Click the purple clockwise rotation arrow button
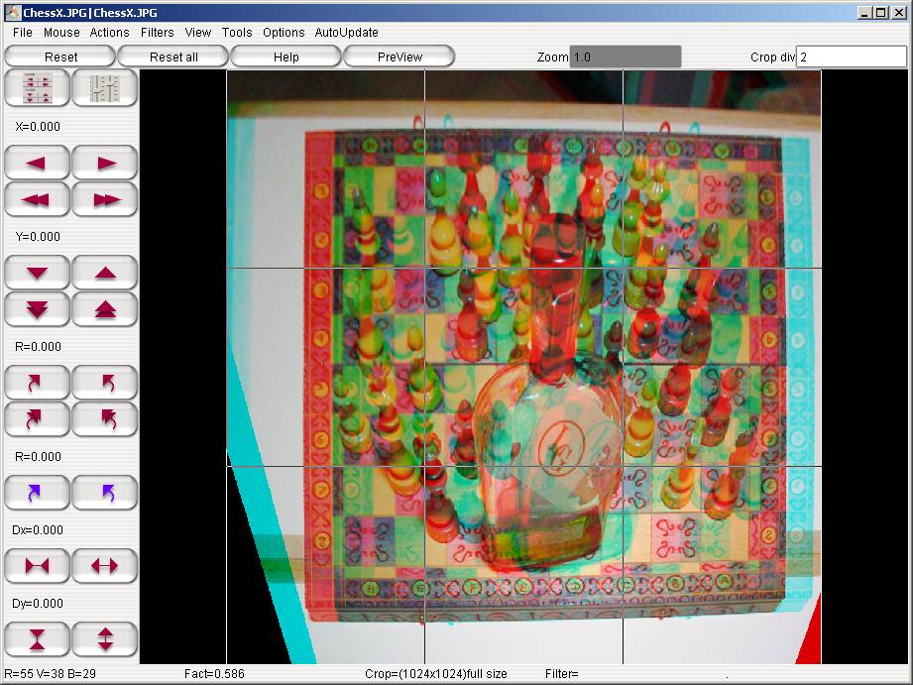The width and height of the screenshot is (913, 685). (37, 493)
